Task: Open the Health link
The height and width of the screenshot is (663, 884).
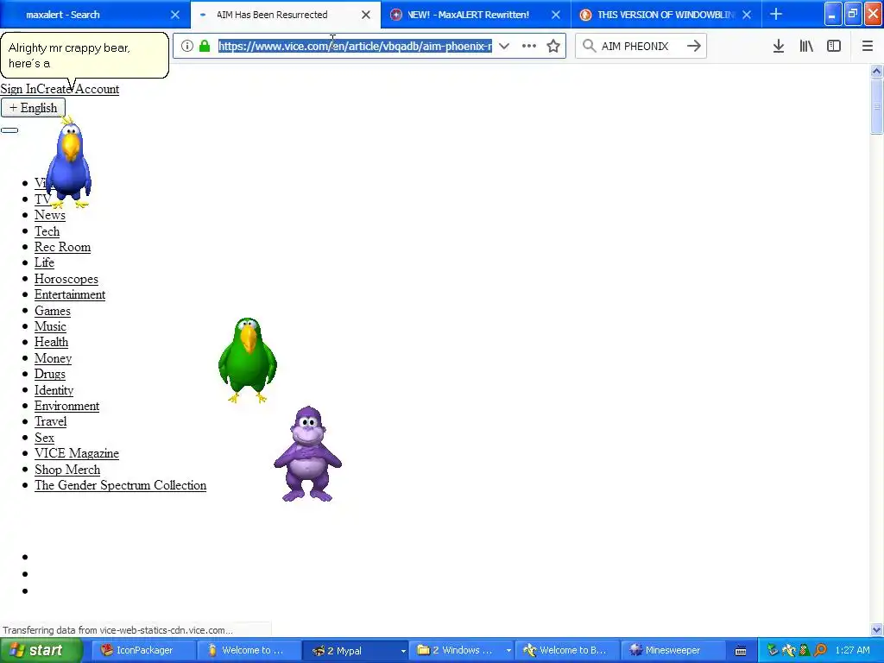Action: (51, 342)
